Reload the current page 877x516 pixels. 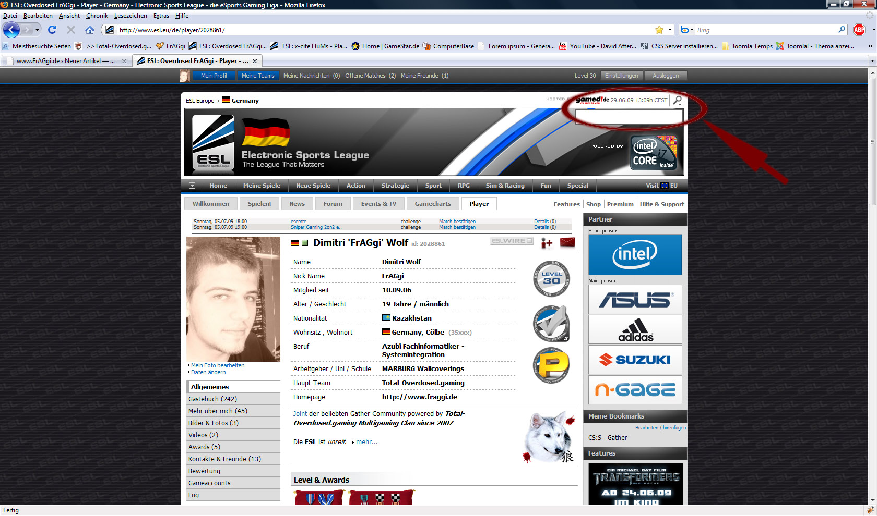(52, 30)
